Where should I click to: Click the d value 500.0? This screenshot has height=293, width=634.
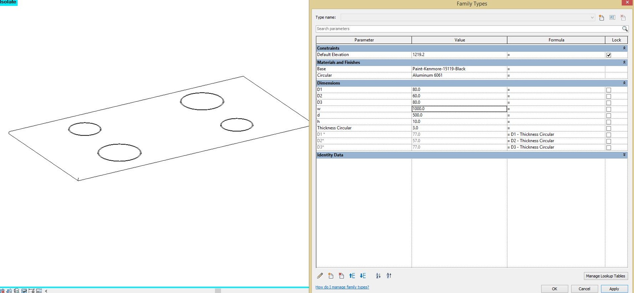coord(417,115)
